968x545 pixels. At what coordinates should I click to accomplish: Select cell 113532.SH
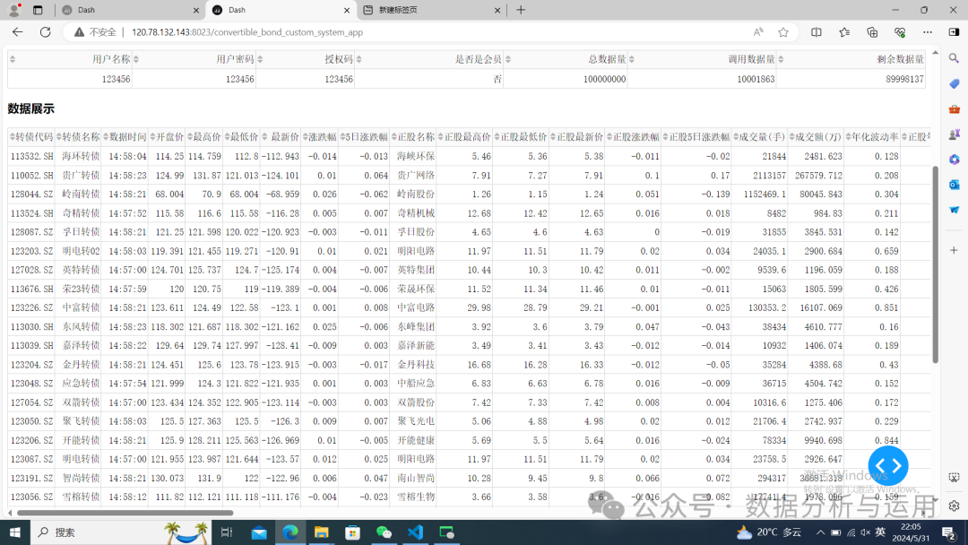(31, 156)
